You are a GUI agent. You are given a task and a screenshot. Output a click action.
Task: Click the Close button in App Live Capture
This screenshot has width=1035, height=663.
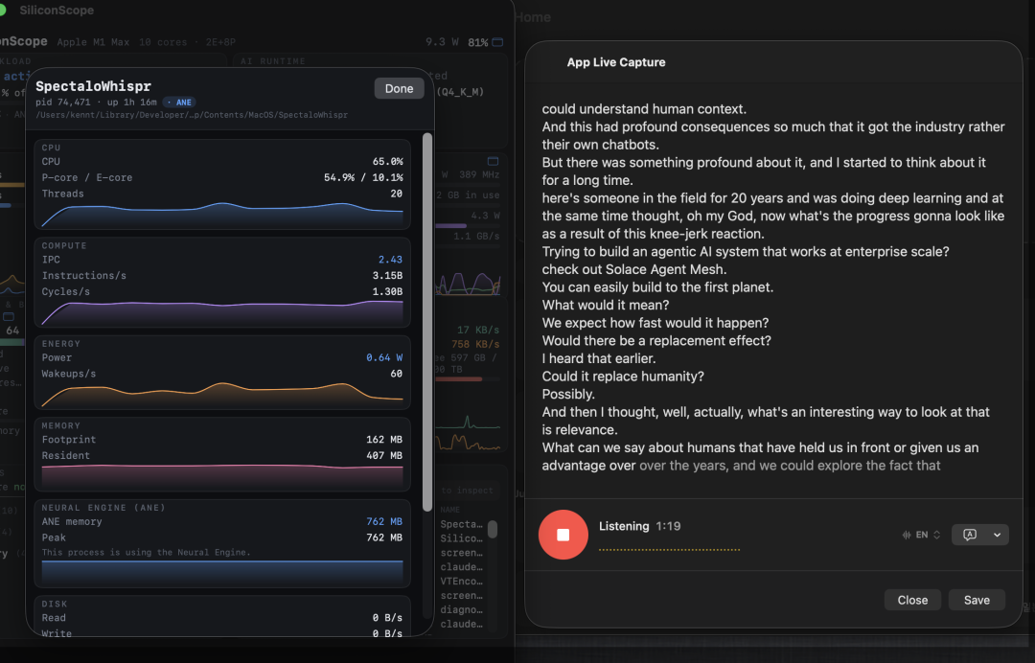[912, 600]
